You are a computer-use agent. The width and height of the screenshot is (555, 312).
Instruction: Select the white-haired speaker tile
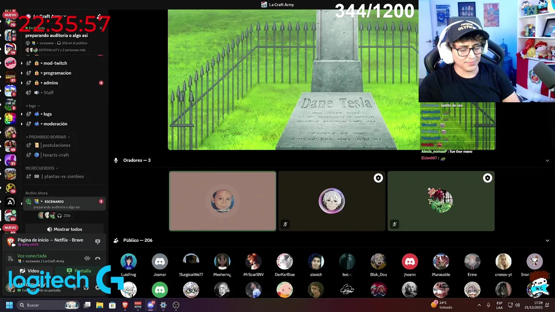tap(332, 201)
